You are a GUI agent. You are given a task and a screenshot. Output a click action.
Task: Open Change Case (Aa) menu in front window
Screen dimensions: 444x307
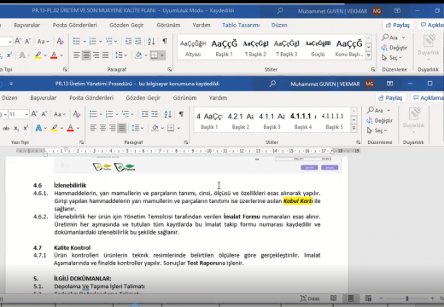click(x=59, y=114)
